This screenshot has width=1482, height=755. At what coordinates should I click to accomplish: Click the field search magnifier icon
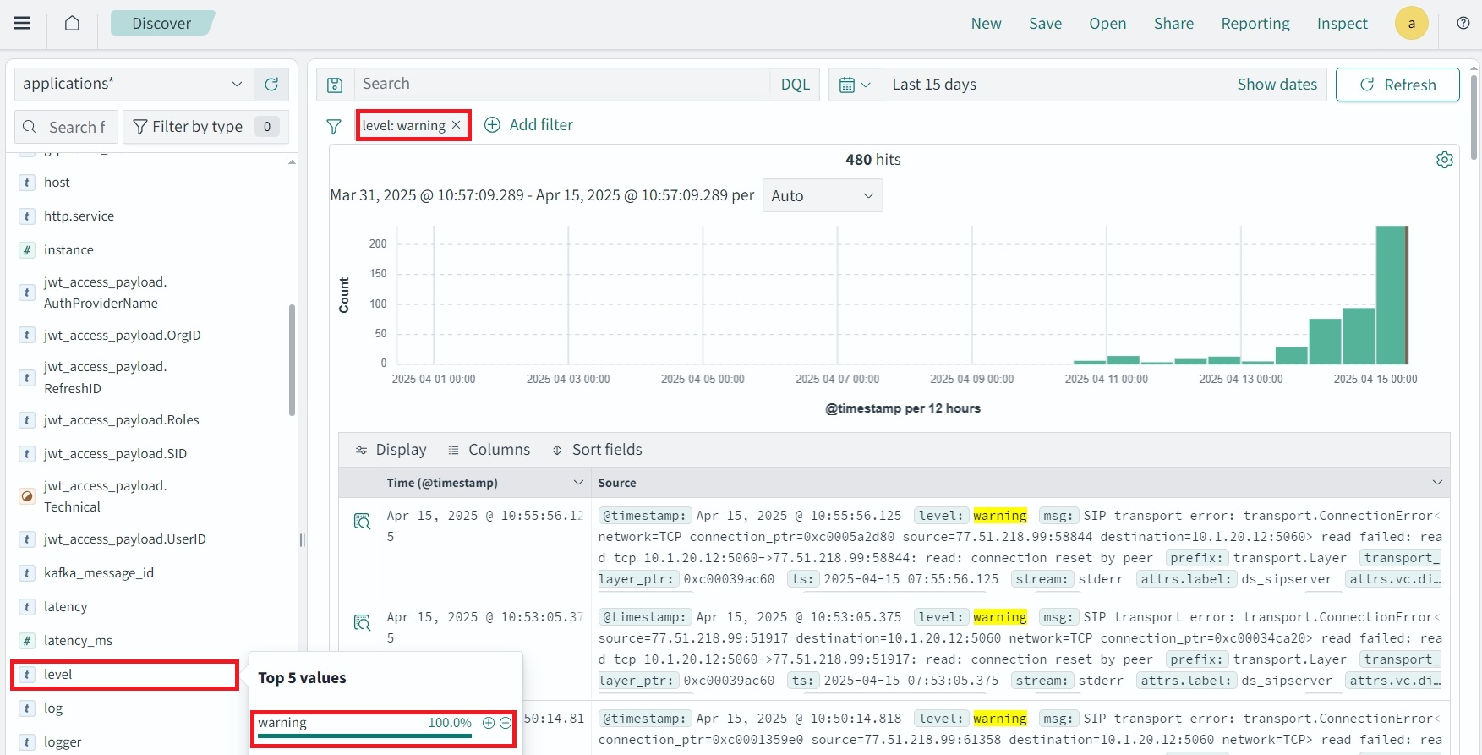(x=30, y=127)
